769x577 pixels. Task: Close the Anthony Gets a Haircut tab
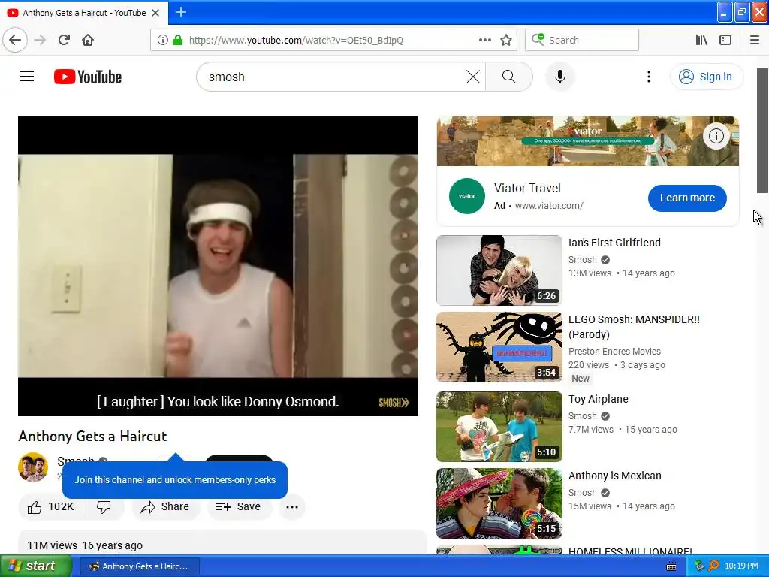tap(155, 13)
